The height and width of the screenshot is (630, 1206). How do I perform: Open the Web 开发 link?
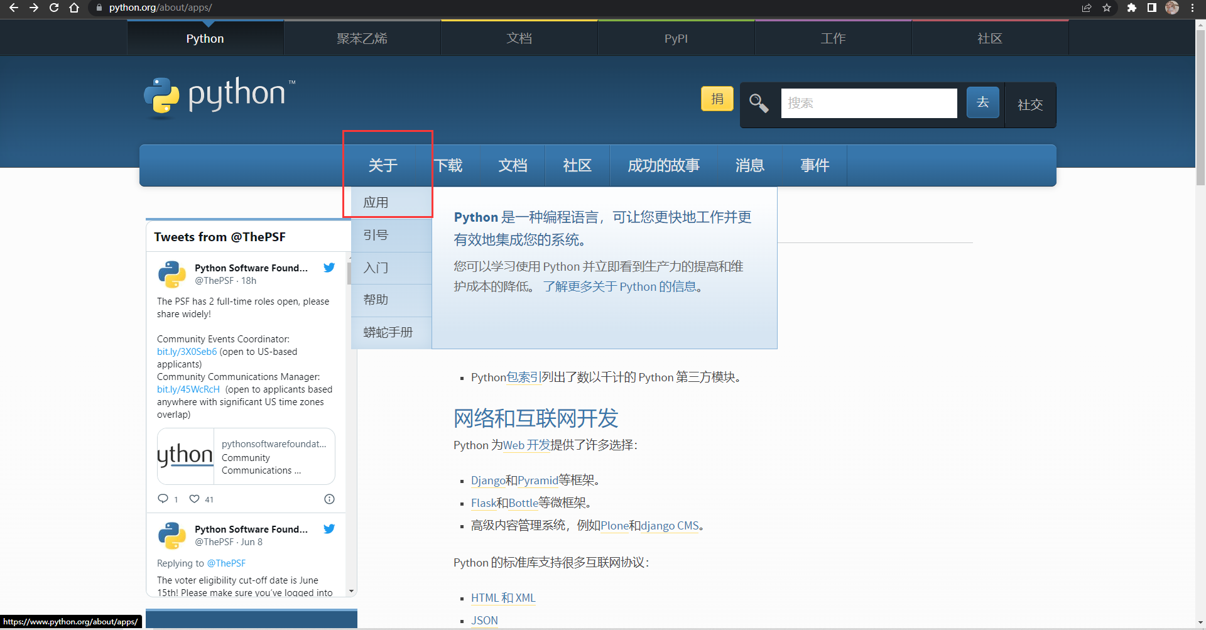point(527,445)
